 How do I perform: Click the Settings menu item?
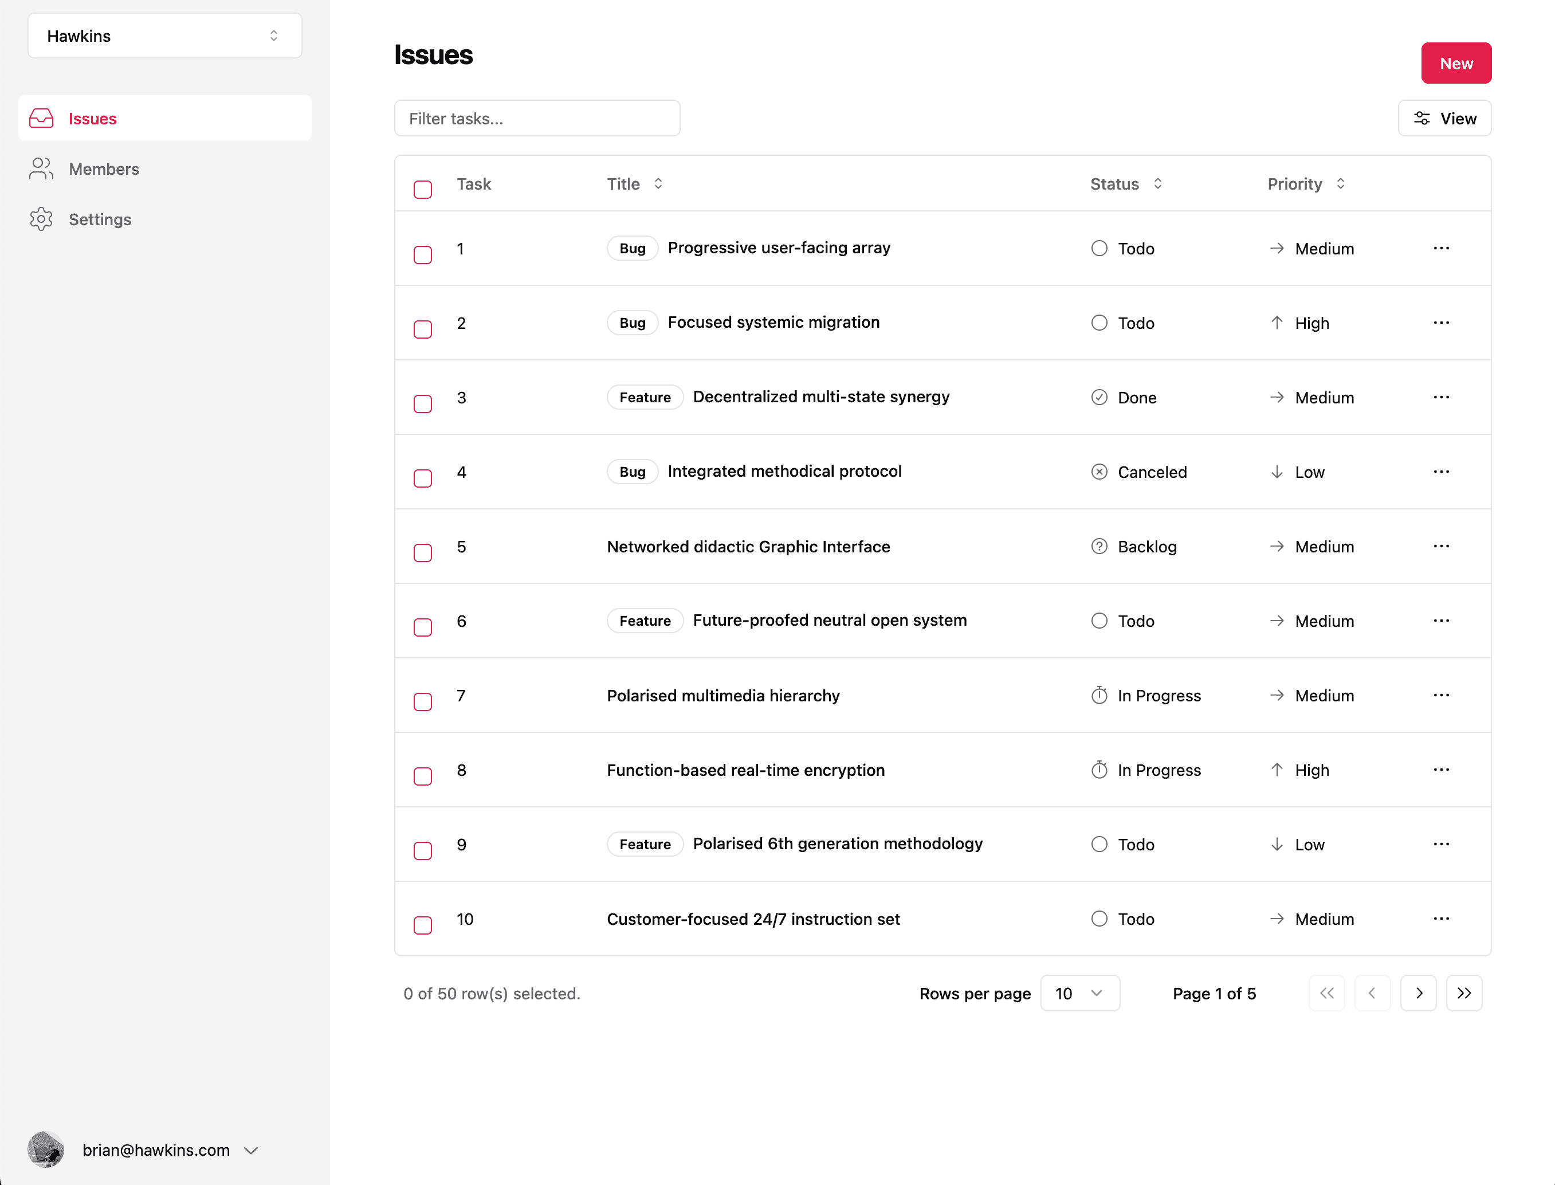pyautogui.click(x=100, y=219)
